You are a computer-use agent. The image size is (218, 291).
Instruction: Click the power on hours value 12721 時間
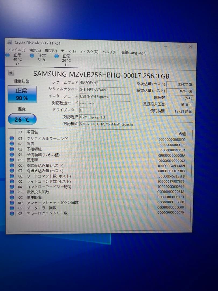[180, 111]
